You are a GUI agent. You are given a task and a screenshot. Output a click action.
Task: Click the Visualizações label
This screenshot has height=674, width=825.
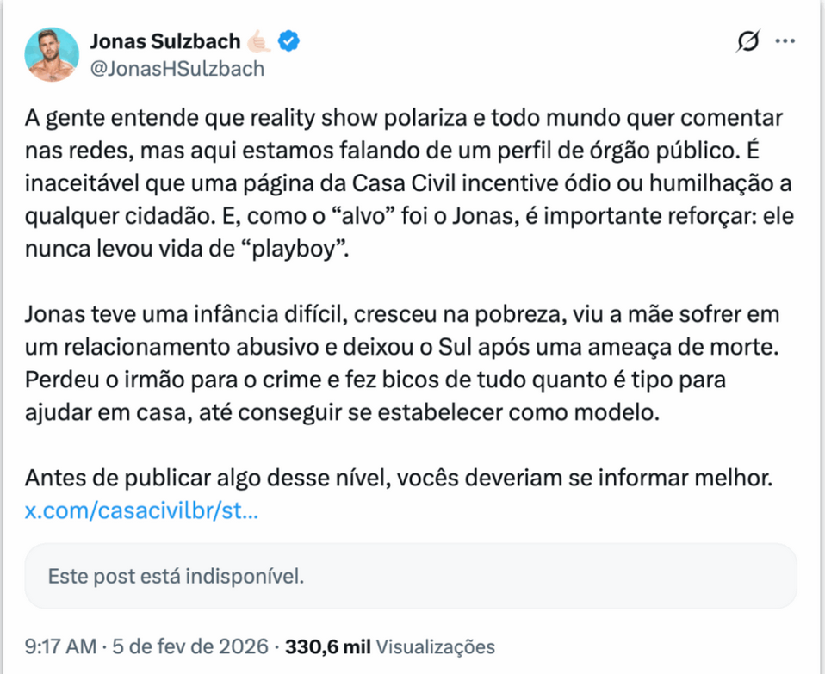click(437, 646)
